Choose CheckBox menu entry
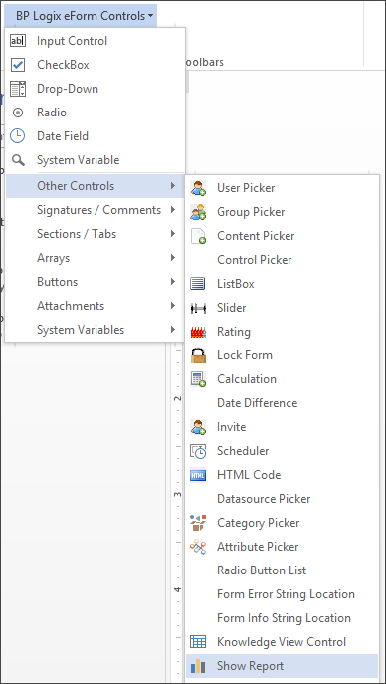Screen dimensions: 386x684 click(x=95, y=65)
